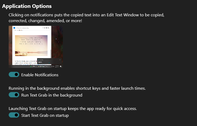Click the taskbar clock in the preview screenshot
The height and width of the screenshot is (126, 197).
57,66
